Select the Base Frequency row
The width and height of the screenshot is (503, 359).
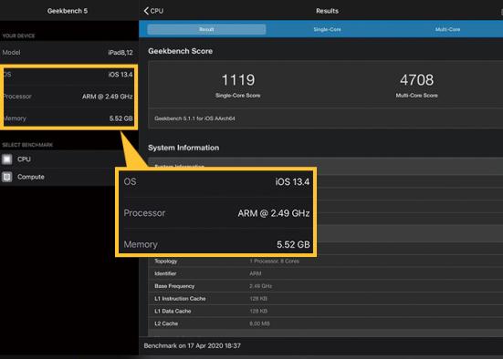tap(326, 286)
